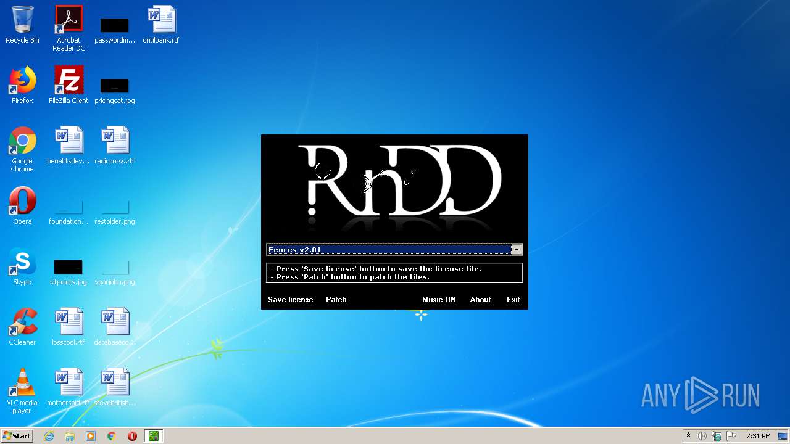
Task: Open Windows Explorer folder in taskbar
Action: (70, 436)
